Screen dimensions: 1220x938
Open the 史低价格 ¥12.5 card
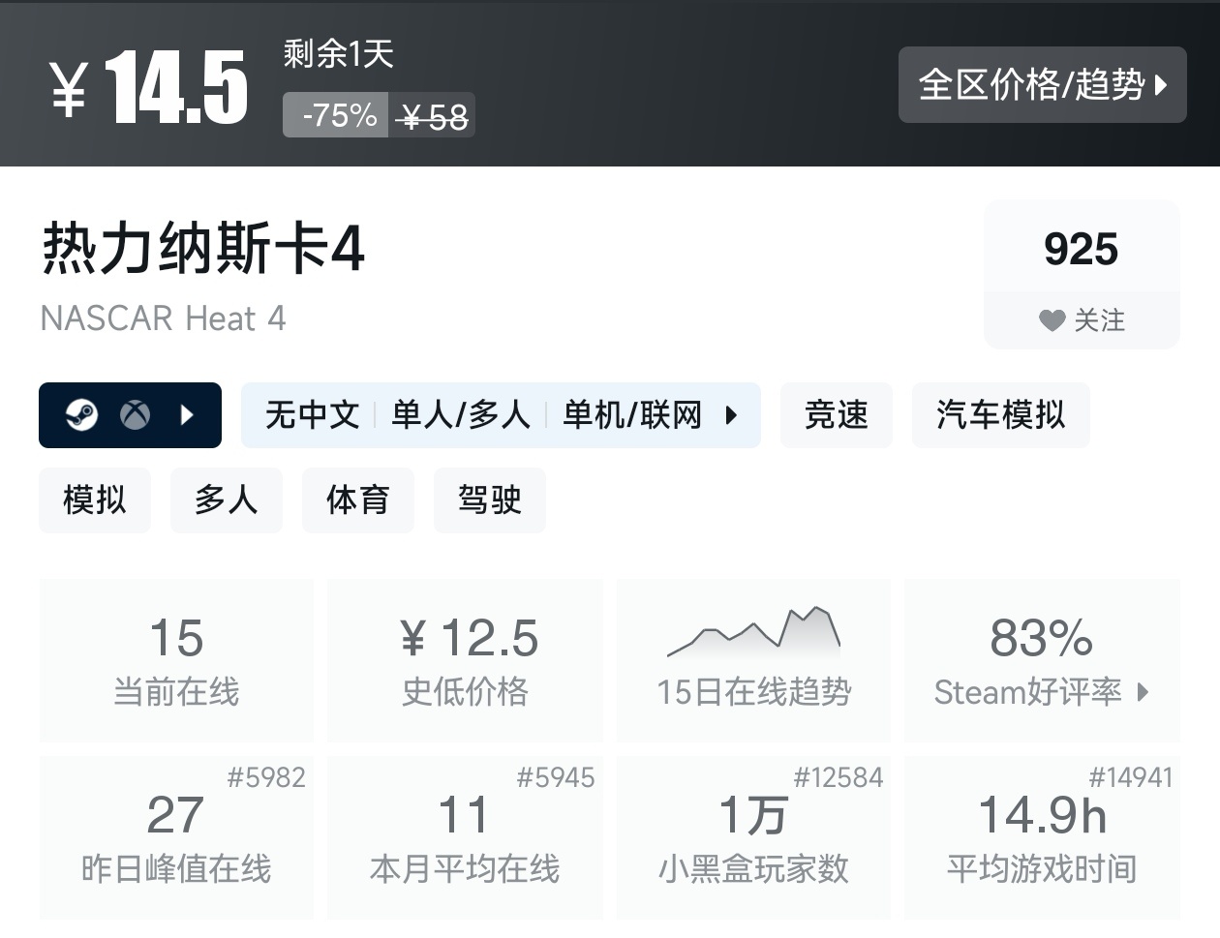click(465, 660)
